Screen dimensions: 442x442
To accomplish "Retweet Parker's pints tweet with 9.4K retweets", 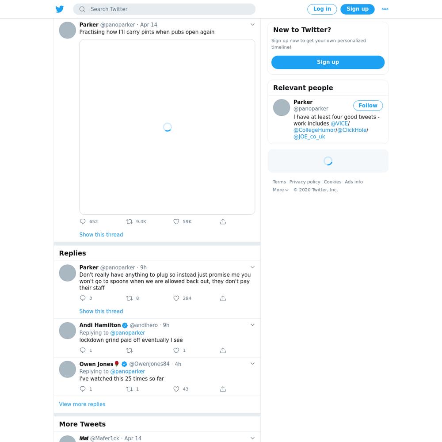I will coord(129,221).
